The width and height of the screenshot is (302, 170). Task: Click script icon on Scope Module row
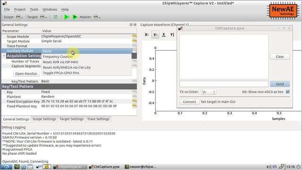pos(134,36)
